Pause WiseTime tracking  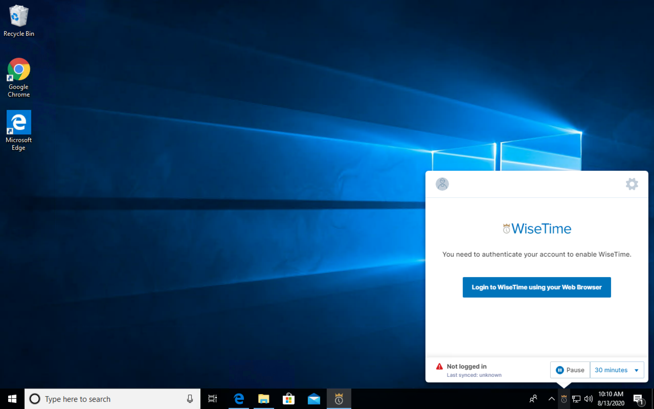tap(570, 370)
